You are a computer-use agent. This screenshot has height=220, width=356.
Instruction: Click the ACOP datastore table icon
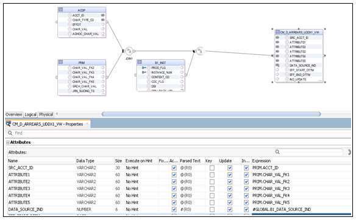click(x=60, y=10)
